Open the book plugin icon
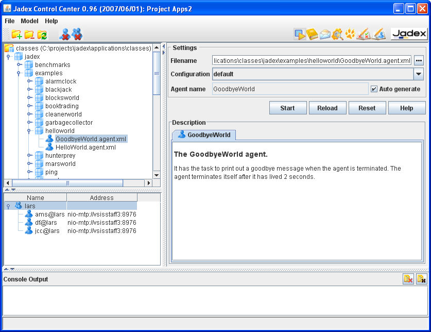Image resolution: width=431 pixels, height=332 pixels. click(x=312, y=35)
